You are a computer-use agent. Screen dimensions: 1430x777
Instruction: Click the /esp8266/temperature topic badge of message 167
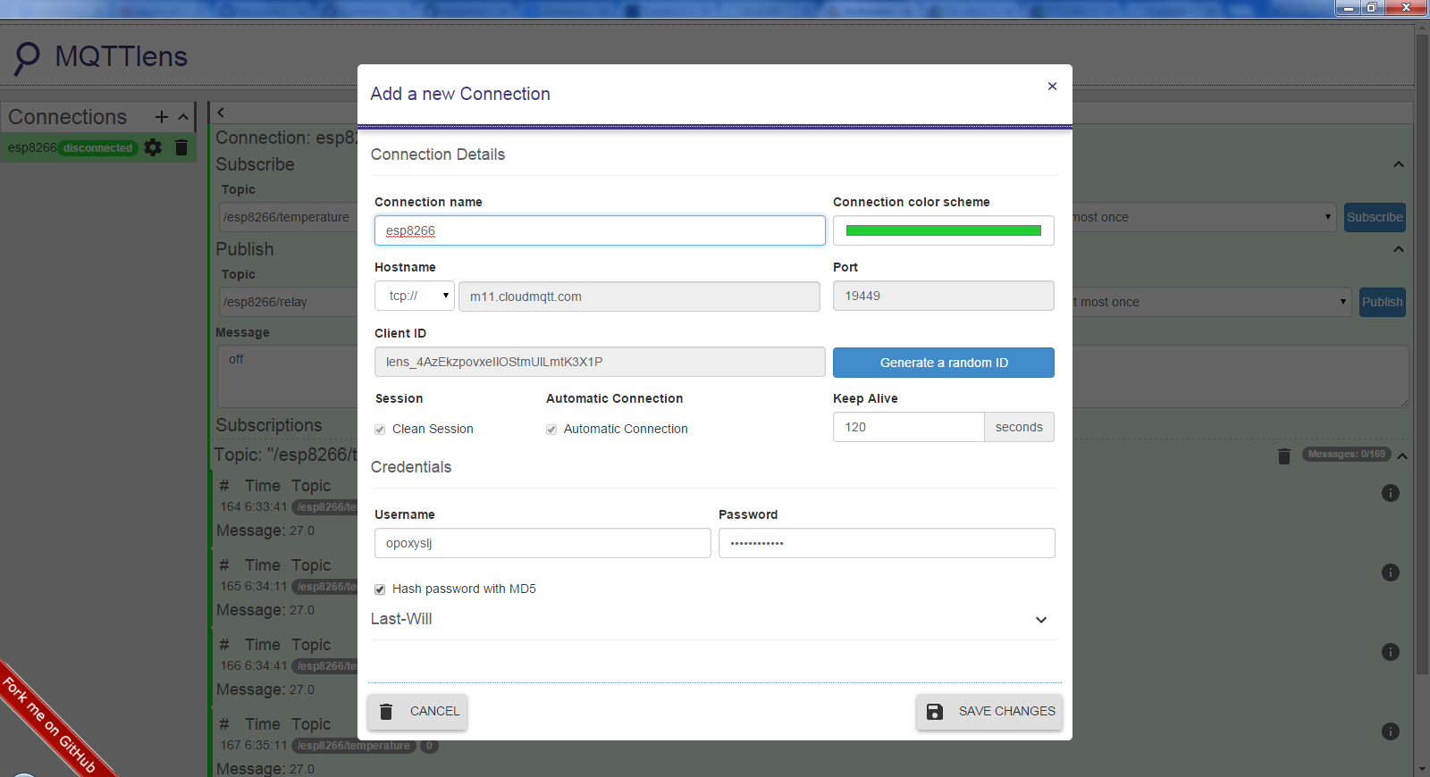pyautogui.click(x=354, y=746)
